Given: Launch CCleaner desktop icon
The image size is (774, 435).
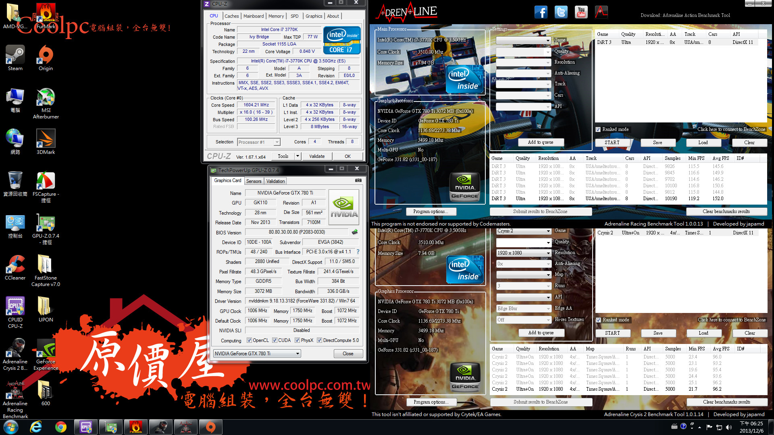Looking at the screenshot, I should click(15, 267).
